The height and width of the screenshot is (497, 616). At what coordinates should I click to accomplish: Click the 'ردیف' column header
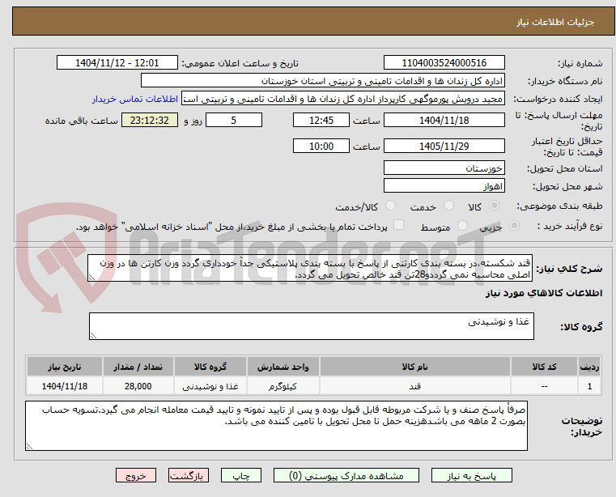(x=589, y=367)
